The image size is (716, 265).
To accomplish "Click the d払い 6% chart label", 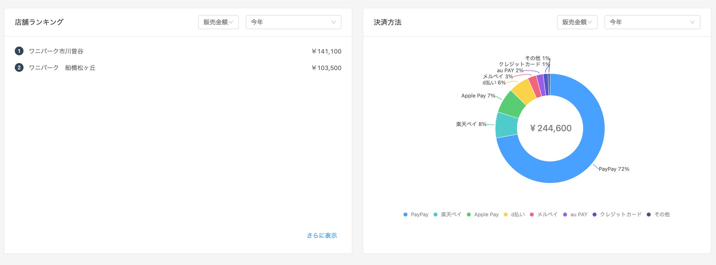I will tap(494, 83).
